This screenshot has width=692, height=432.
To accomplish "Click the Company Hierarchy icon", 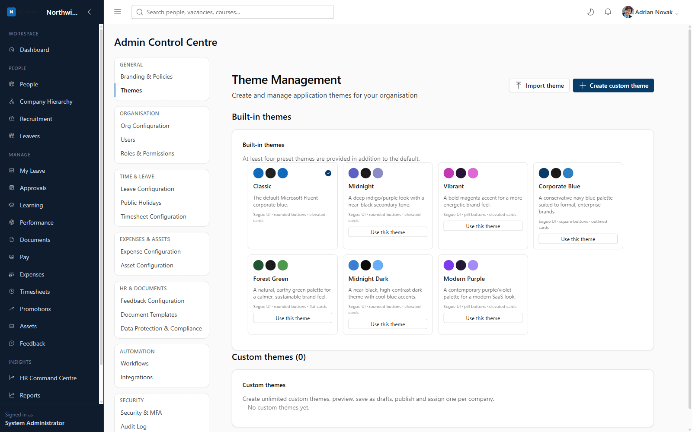I will pos(12,102).
